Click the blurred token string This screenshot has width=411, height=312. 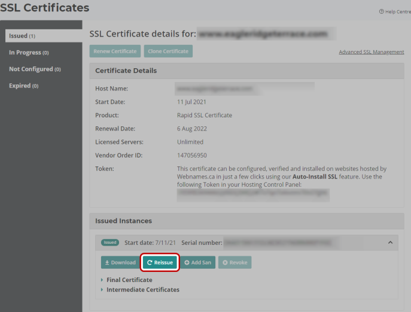click(x=252, y=194)
